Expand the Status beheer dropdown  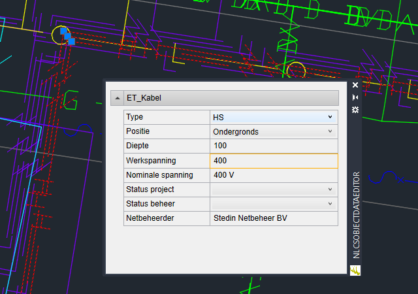pos(330,203)
